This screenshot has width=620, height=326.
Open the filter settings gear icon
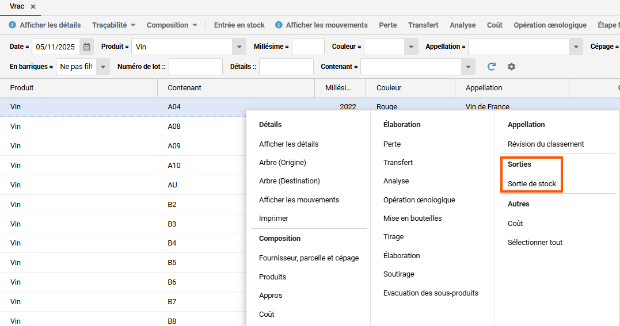point(511,67)
